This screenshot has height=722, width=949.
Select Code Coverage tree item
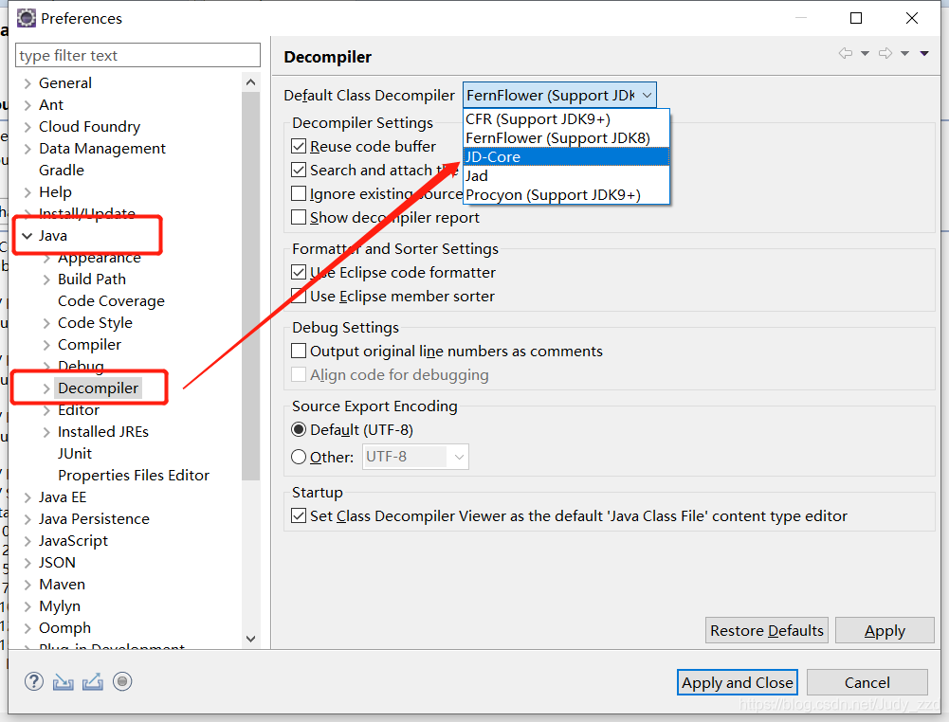coord(111,300)
